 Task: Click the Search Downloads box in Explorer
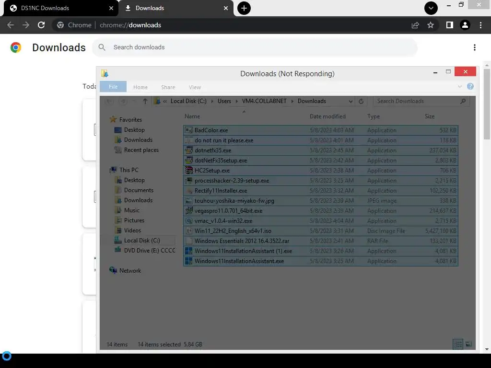tap(421, 101)
